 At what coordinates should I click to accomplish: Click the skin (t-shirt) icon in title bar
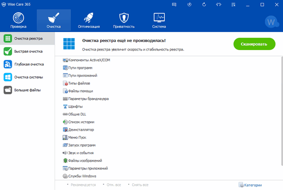[219, 4]
